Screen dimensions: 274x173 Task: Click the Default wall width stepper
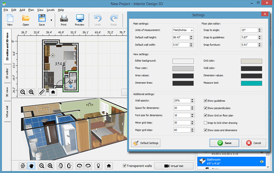click(x=191, y=45)
